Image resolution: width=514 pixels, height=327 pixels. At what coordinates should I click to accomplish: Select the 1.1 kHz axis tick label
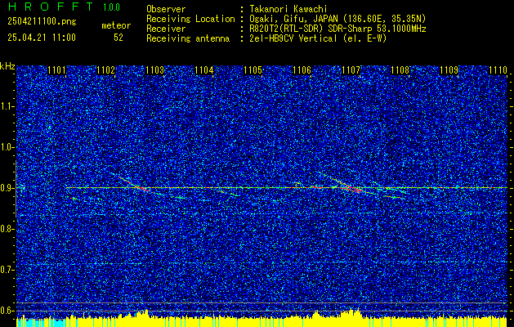coord(7,106)
